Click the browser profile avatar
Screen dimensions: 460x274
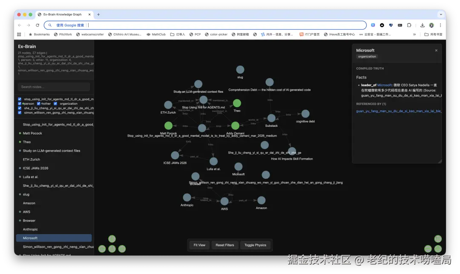click(x=431, y=25)
